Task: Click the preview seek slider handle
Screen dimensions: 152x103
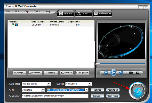Action: pyautogui.click(x=98, y=64)
